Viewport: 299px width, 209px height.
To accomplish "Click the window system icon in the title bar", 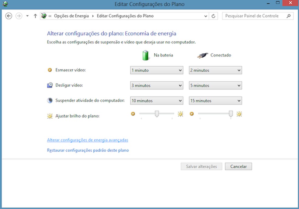I will coord(5,4).
